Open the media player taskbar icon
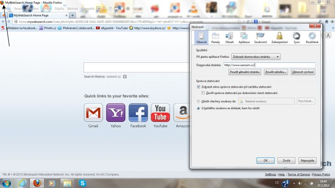Image resolution: width=335 pixels, height=188 pixels. coord(51,183)
